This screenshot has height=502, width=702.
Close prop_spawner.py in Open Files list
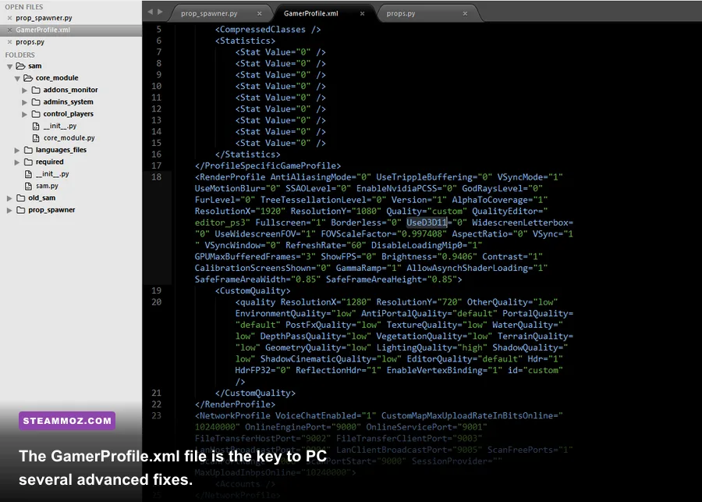9,18
